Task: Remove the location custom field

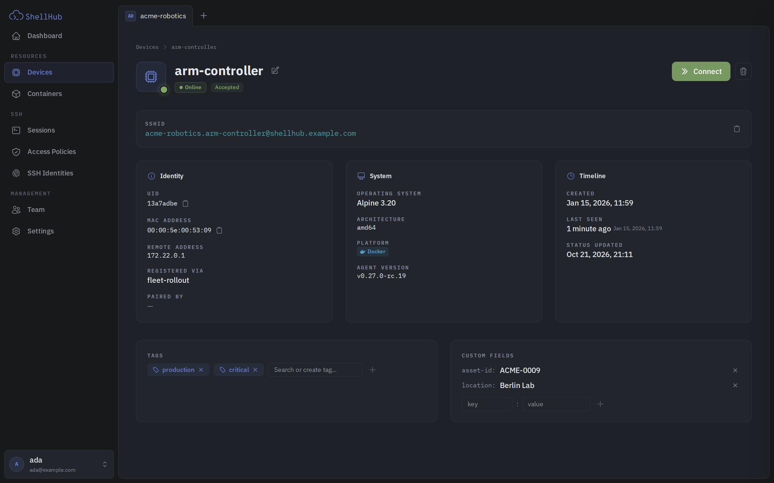Action: tap(735, 386)
